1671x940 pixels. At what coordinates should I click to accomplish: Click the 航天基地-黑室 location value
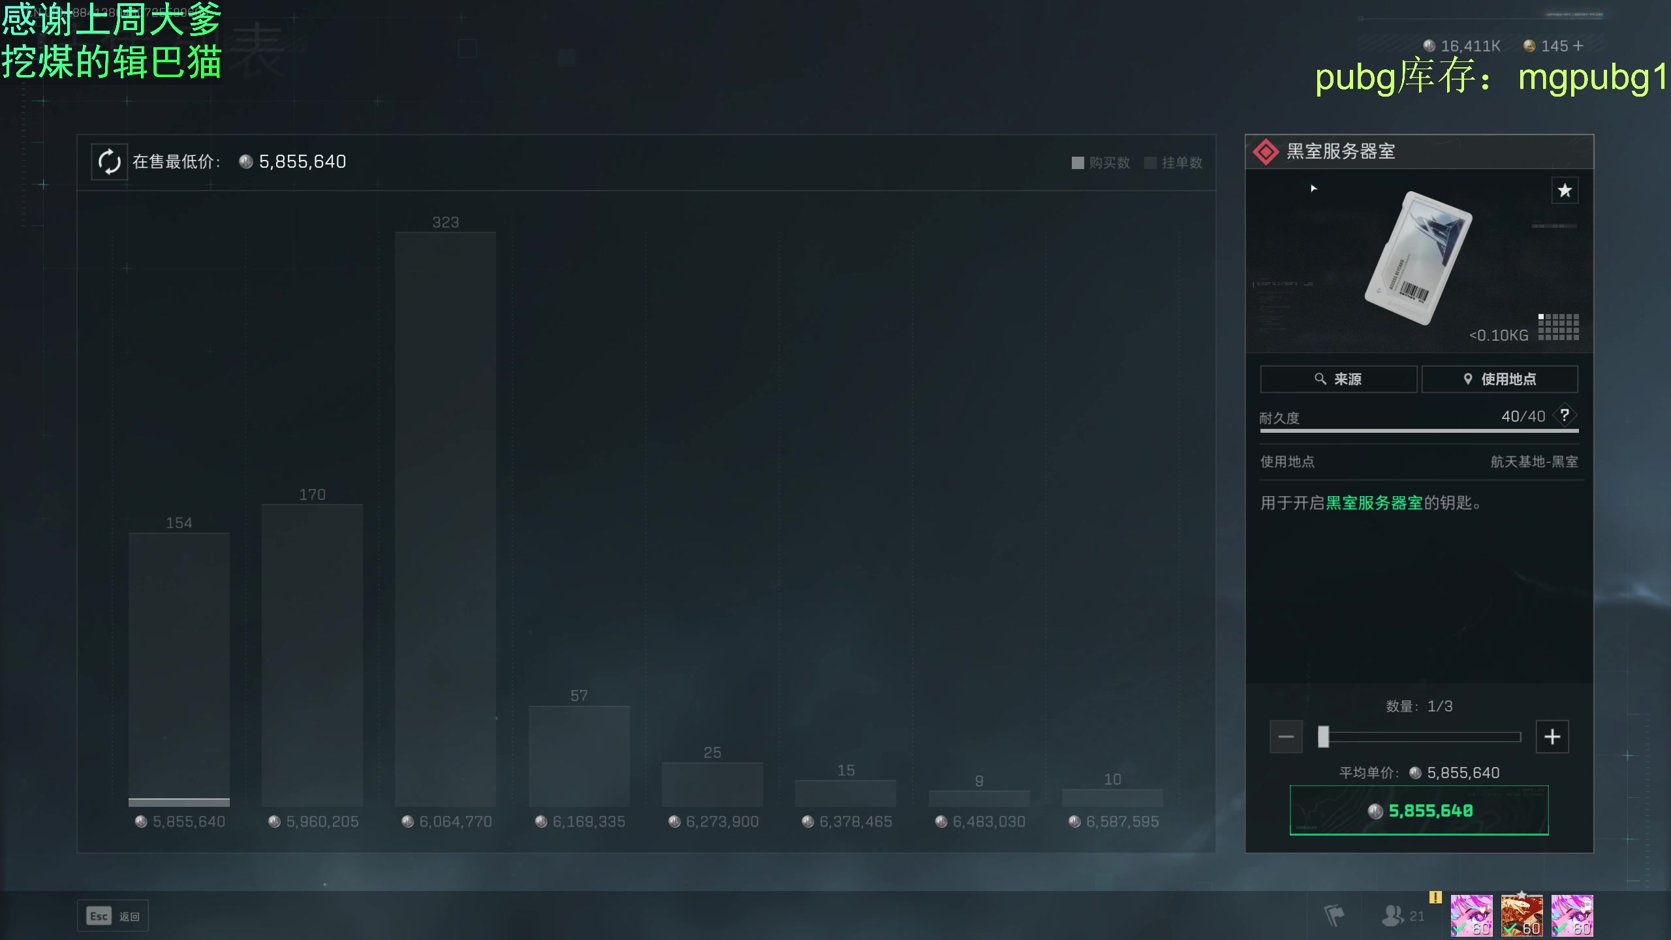coord(1534,462)
